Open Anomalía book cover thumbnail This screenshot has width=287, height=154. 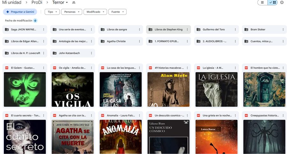click(x=121, y=137)
